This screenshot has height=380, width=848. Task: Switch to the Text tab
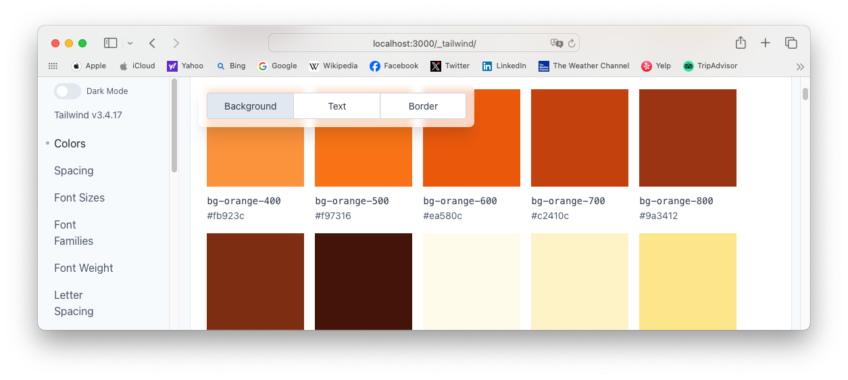click(336, 106)
